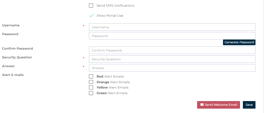This screenshot has width=264, height=113.
Task: Untick the Allow Portal Use checkmark
Action: (91, 16)
